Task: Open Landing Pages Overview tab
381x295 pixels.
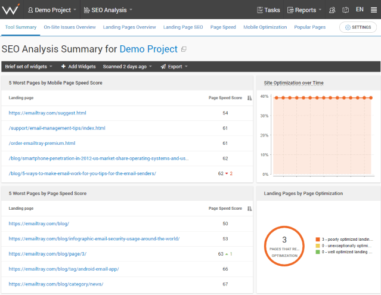Action: point(129,27)
